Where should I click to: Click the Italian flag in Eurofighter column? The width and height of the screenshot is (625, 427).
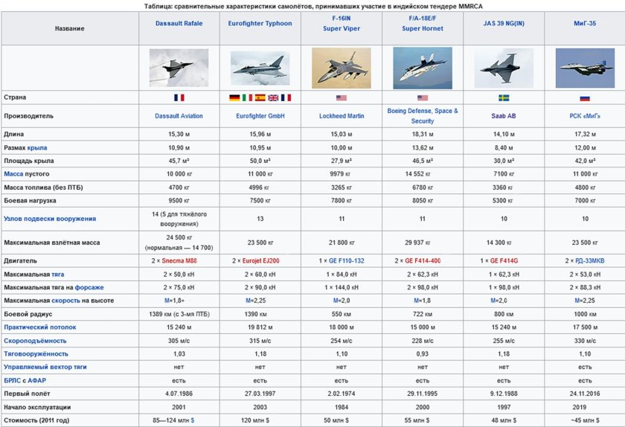pyautogui.click(x=247, y=97)
